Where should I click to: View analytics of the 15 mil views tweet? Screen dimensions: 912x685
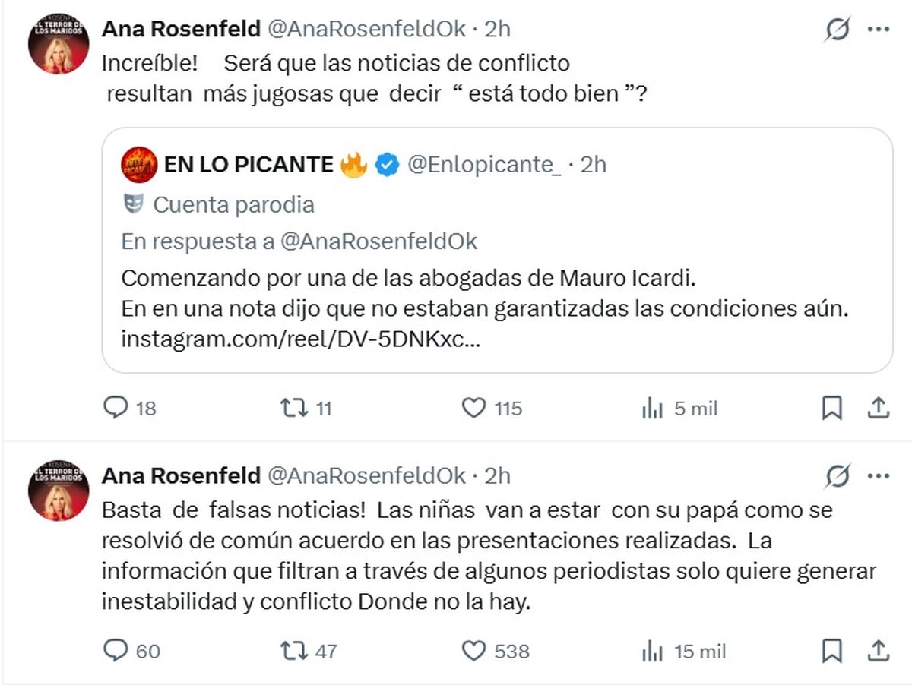653,650
